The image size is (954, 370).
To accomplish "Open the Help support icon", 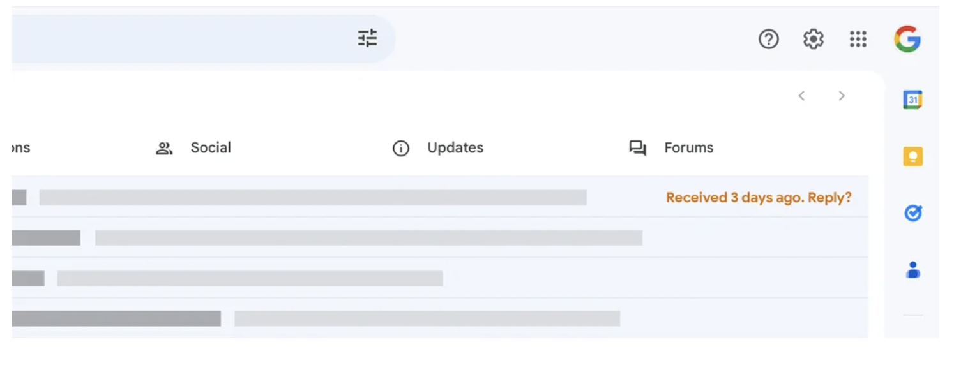I will 768,40.
